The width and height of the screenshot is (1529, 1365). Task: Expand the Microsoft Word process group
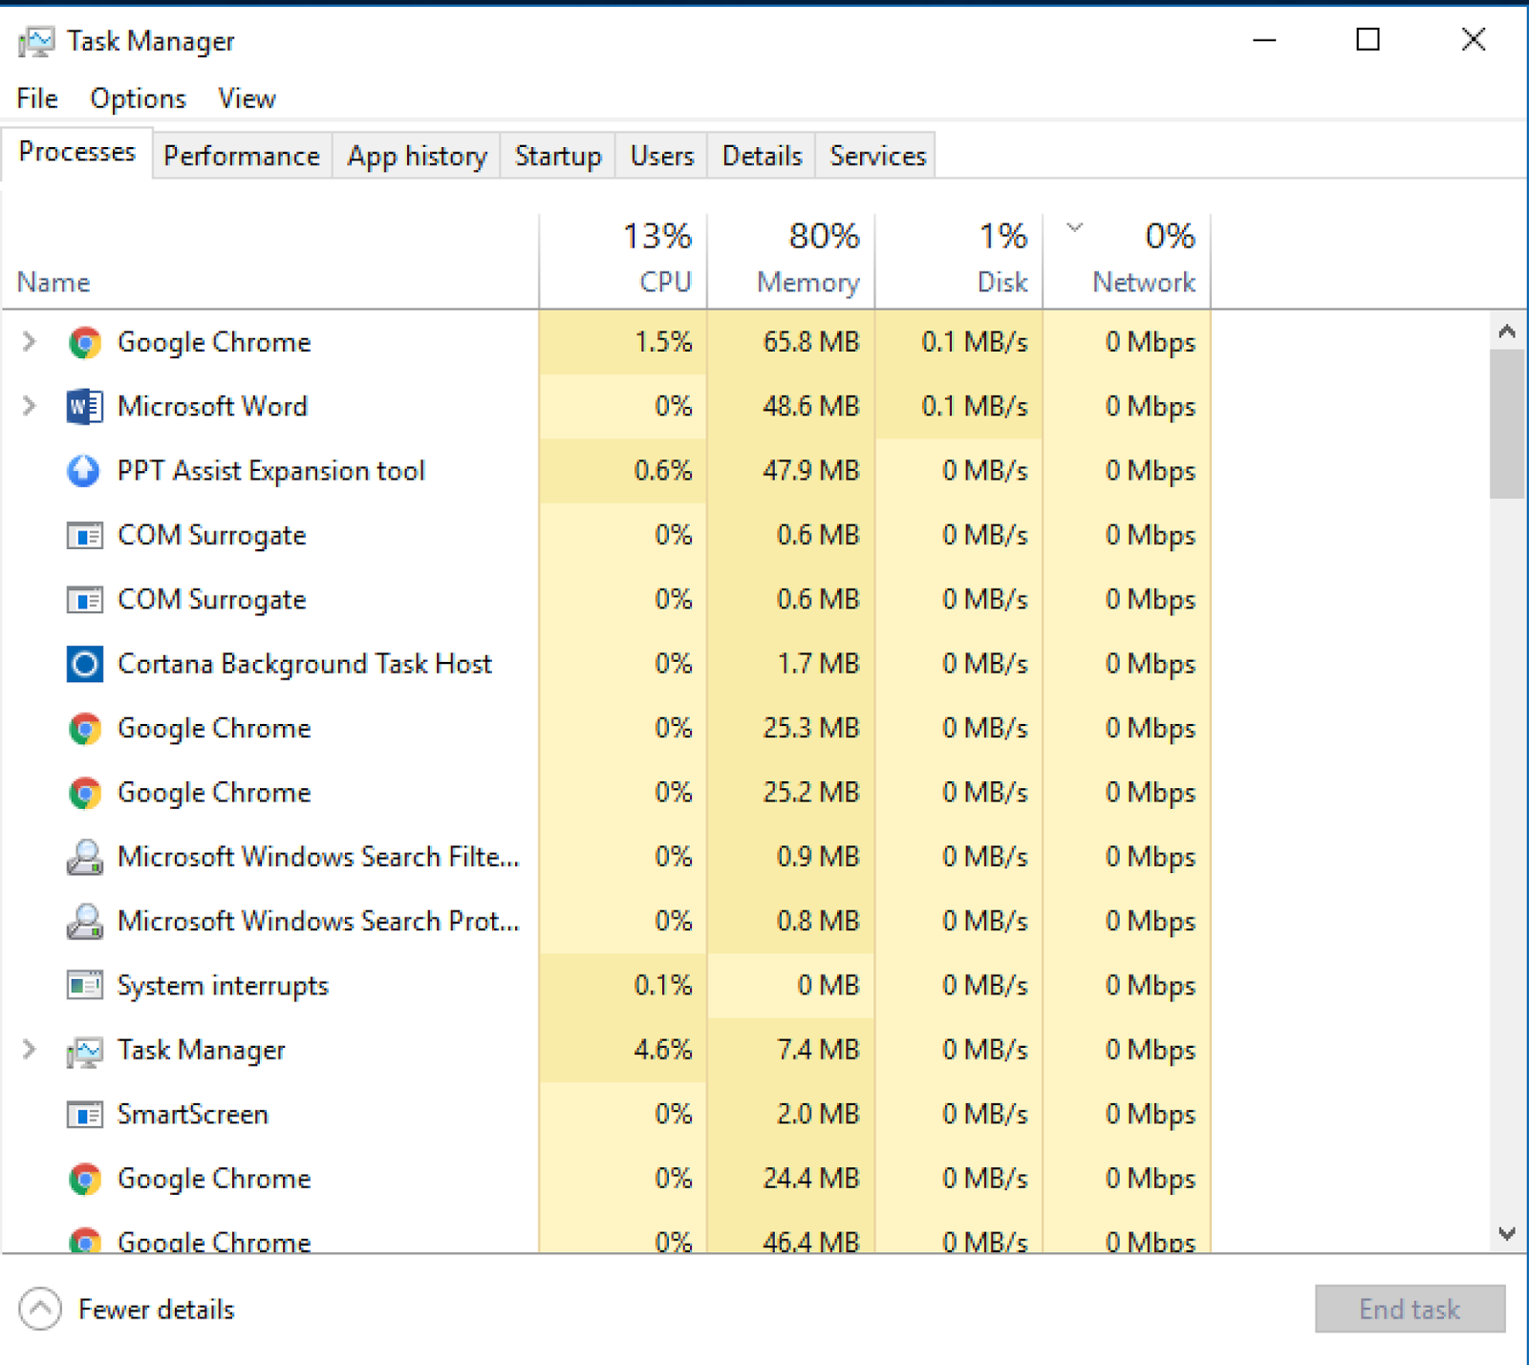click(x=28, y=406)
